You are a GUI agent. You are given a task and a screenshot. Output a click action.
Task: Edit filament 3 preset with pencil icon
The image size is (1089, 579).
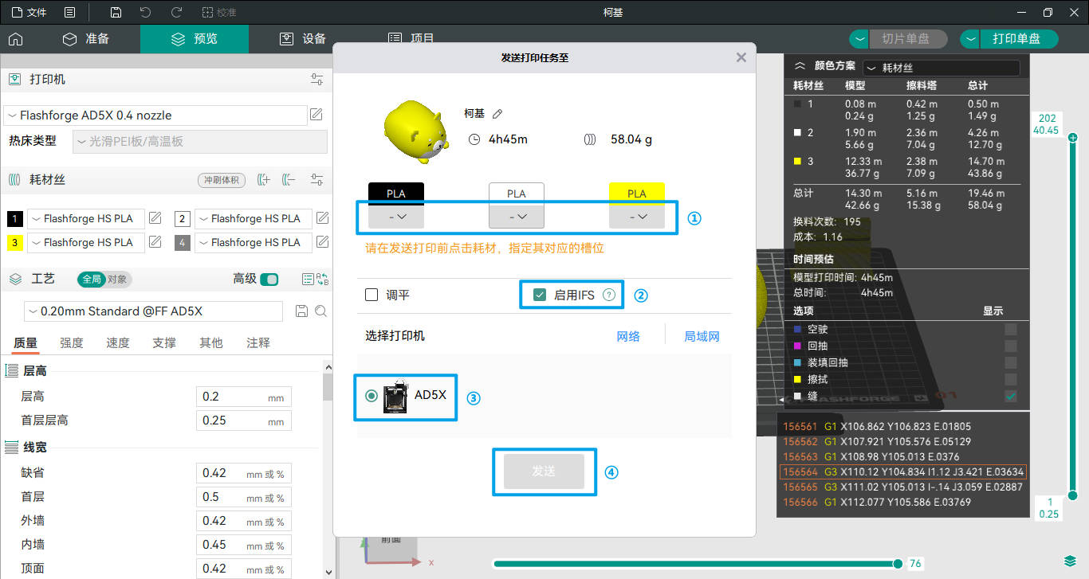click(x=155, y=242)
